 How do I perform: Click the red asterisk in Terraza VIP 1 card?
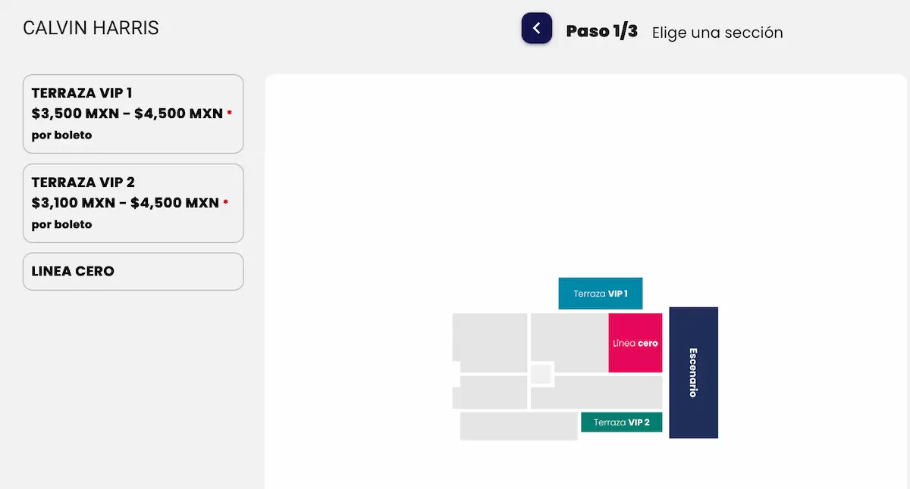point(230,114)
